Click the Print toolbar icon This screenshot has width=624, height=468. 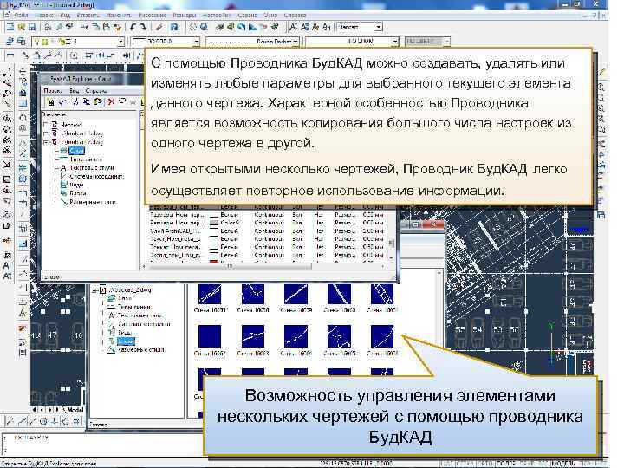(48, 27)
